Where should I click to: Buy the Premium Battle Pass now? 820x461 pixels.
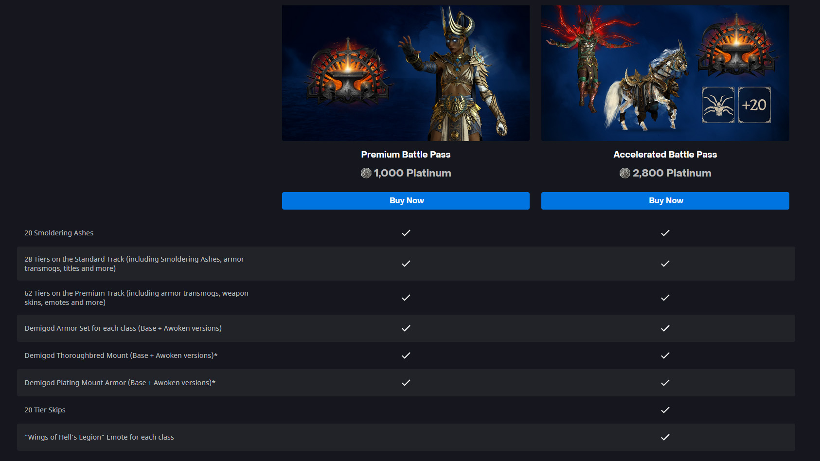pyautogui.click(x=406, y=201)
